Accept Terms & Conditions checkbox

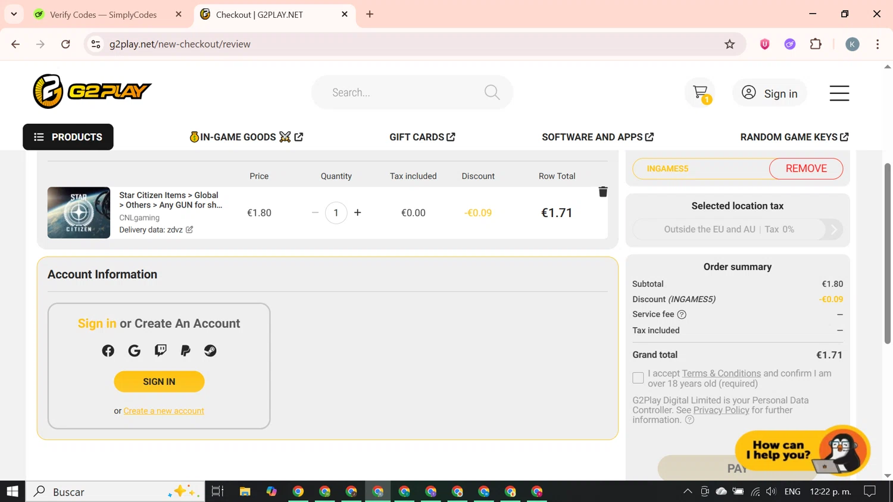pyautogui.click(x=638, y=378)
